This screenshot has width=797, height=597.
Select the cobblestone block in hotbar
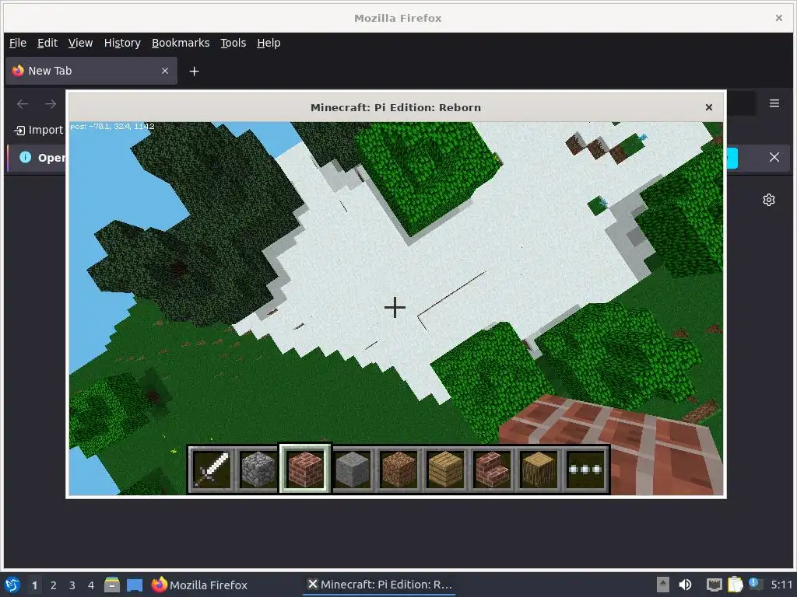coord(258,469)
